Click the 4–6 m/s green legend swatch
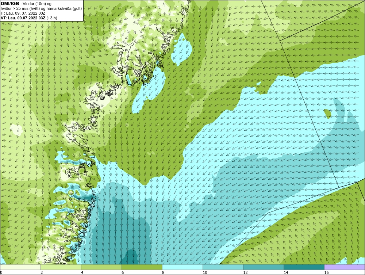 pyautogui.click(x=101, y=267)
